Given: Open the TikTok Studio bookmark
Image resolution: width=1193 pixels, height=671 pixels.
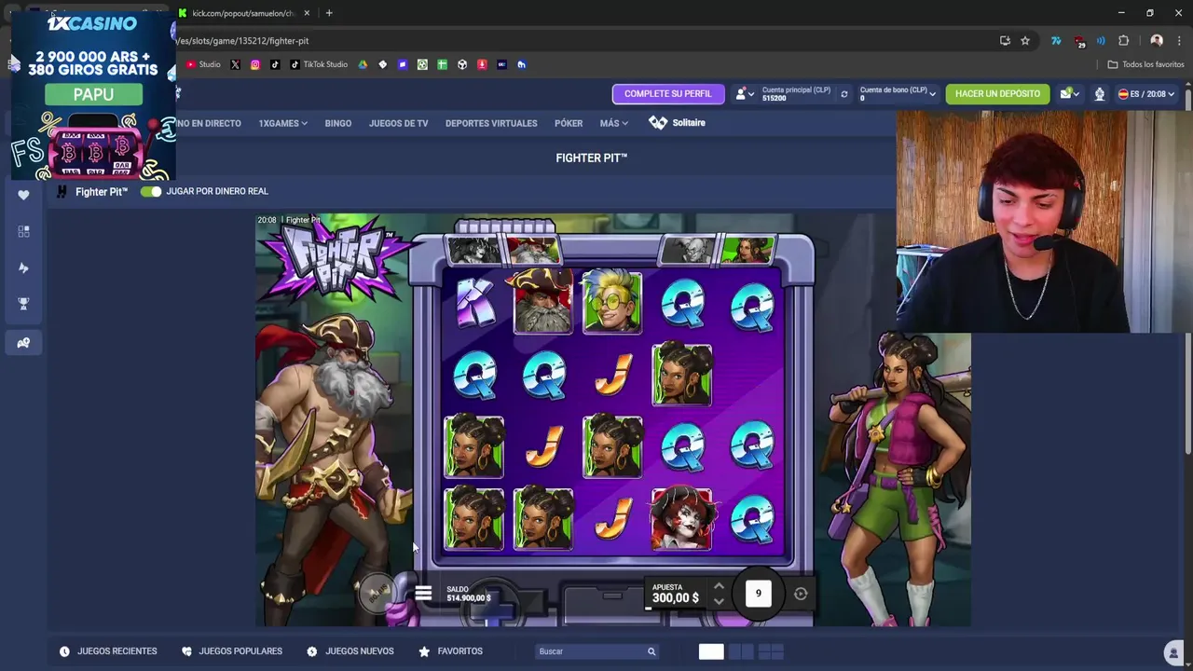Looking at the screenshot, I should (319, 64).
